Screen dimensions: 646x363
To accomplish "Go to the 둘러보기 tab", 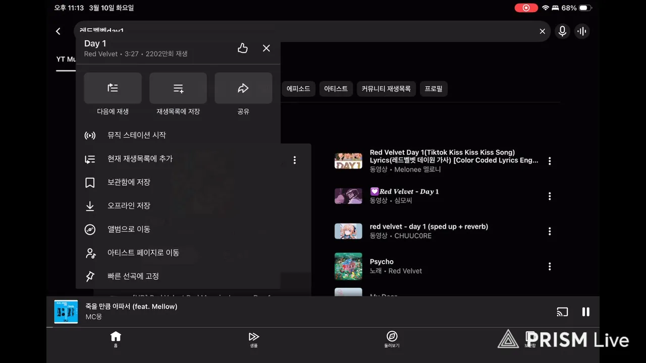I will coord(392,339).
